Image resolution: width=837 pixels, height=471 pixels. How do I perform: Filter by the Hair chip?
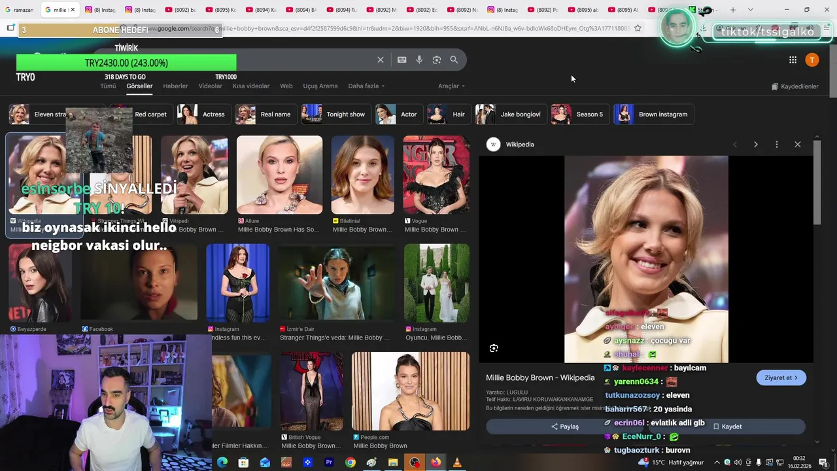(x=448, y=114)
